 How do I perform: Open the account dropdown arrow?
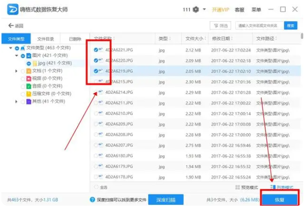click(204, 9)
